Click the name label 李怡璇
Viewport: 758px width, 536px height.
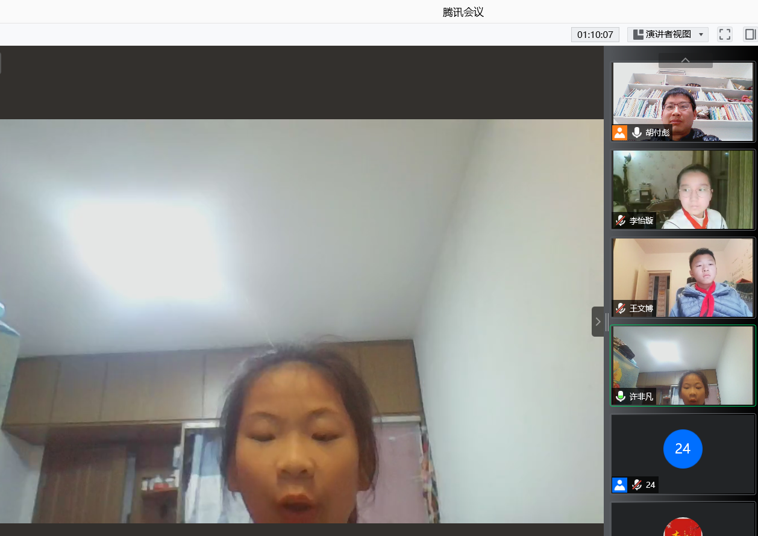[x=641, y=221]
